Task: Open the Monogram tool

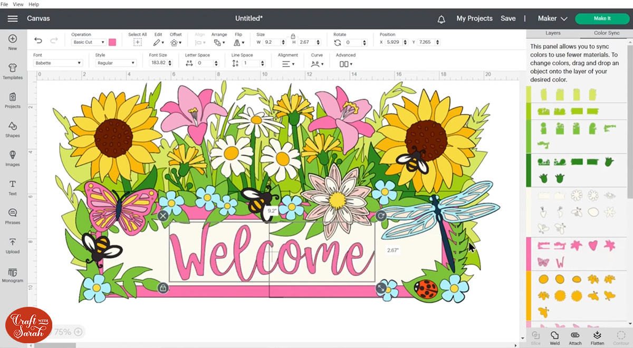Action: 13,275
